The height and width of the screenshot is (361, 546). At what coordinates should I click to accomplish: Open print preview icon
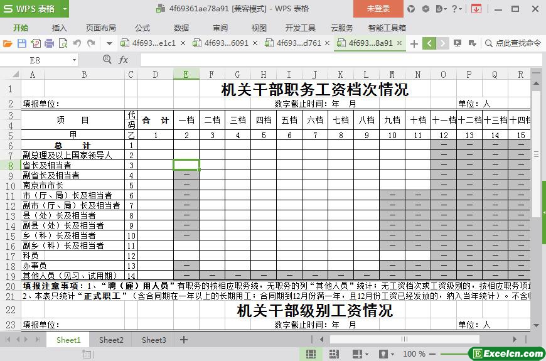[x=63, y=43]
